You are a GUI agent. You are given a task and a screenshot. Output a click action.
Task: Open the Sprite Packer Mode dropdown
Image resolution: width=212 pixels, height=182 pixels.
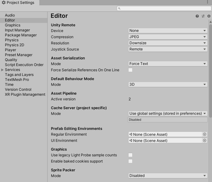(x=168, y=175)
